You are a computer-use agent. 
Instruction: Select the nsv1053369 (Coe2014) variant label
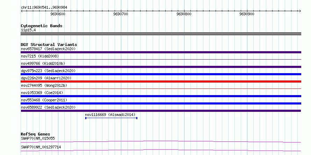[42, 93]
